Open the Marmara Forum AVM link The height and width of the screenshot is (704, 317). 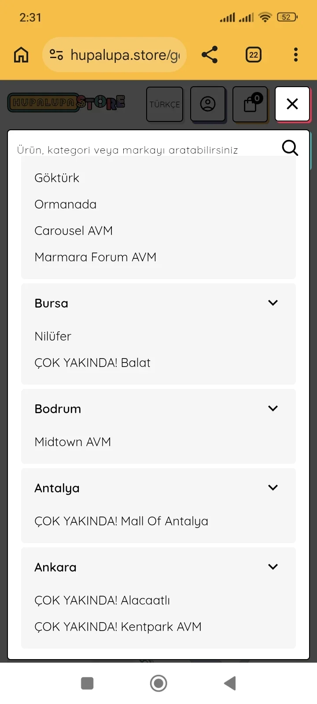[x=96, y=257]
